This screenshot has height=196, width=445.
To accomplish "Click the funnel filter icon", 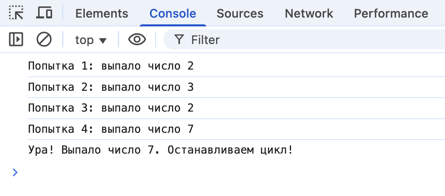I will click(179, 40).
